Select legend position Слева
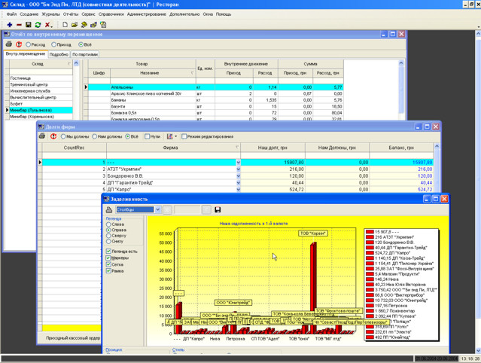Screen dimensions: 481x363 tap(109, 224)
